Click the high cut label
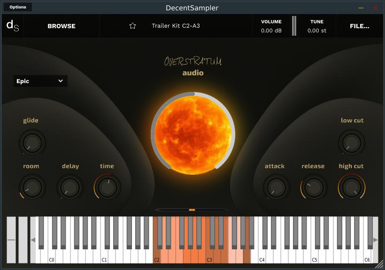Image resolution: width=385 pixels, height=270 pixels. pos(351,166)
